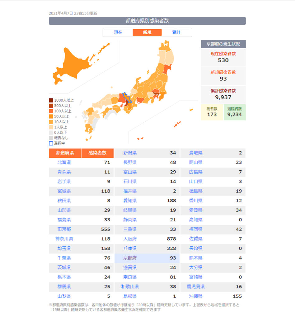Open the 和歌山県 prefecture link
Viewport: 295px width, 319px height.
coord(130,287)
